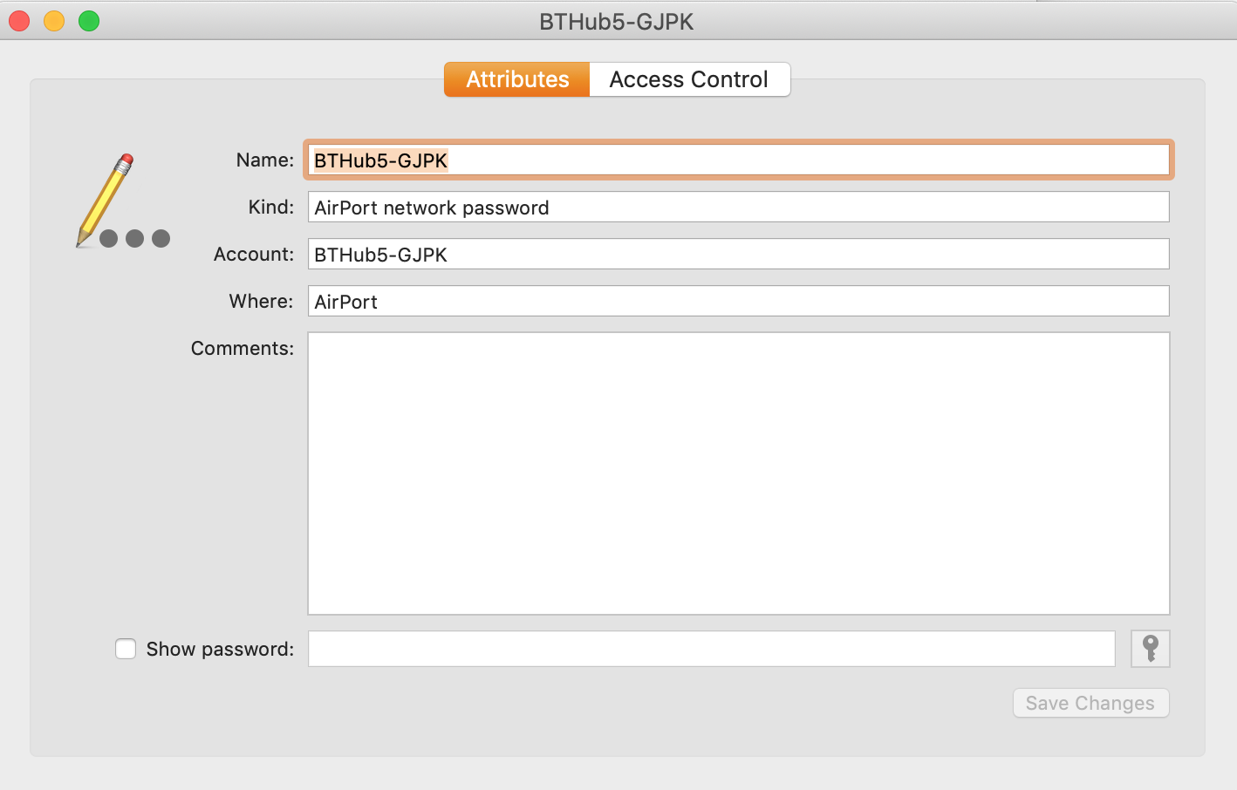The height and width of the screenshot is (790, 1237).
Task: Select the Attributes tab
Action: coord(517,79)
